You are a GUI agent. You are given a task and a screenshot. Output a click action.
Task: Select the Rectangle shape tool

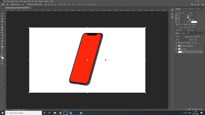(x=2, y=44)
